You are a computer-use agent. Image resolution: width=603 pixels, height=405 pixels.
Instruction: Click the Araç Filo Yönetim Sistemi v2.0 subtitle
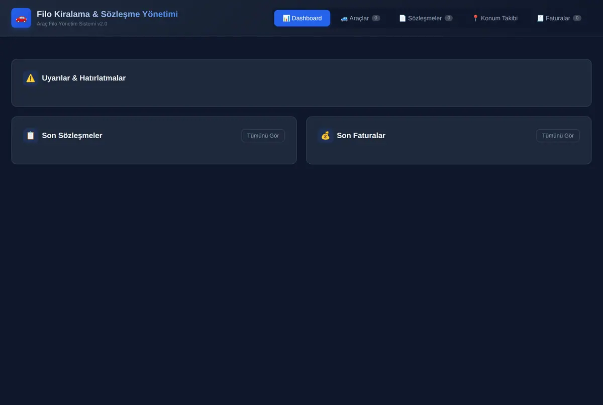click(72, 24)
